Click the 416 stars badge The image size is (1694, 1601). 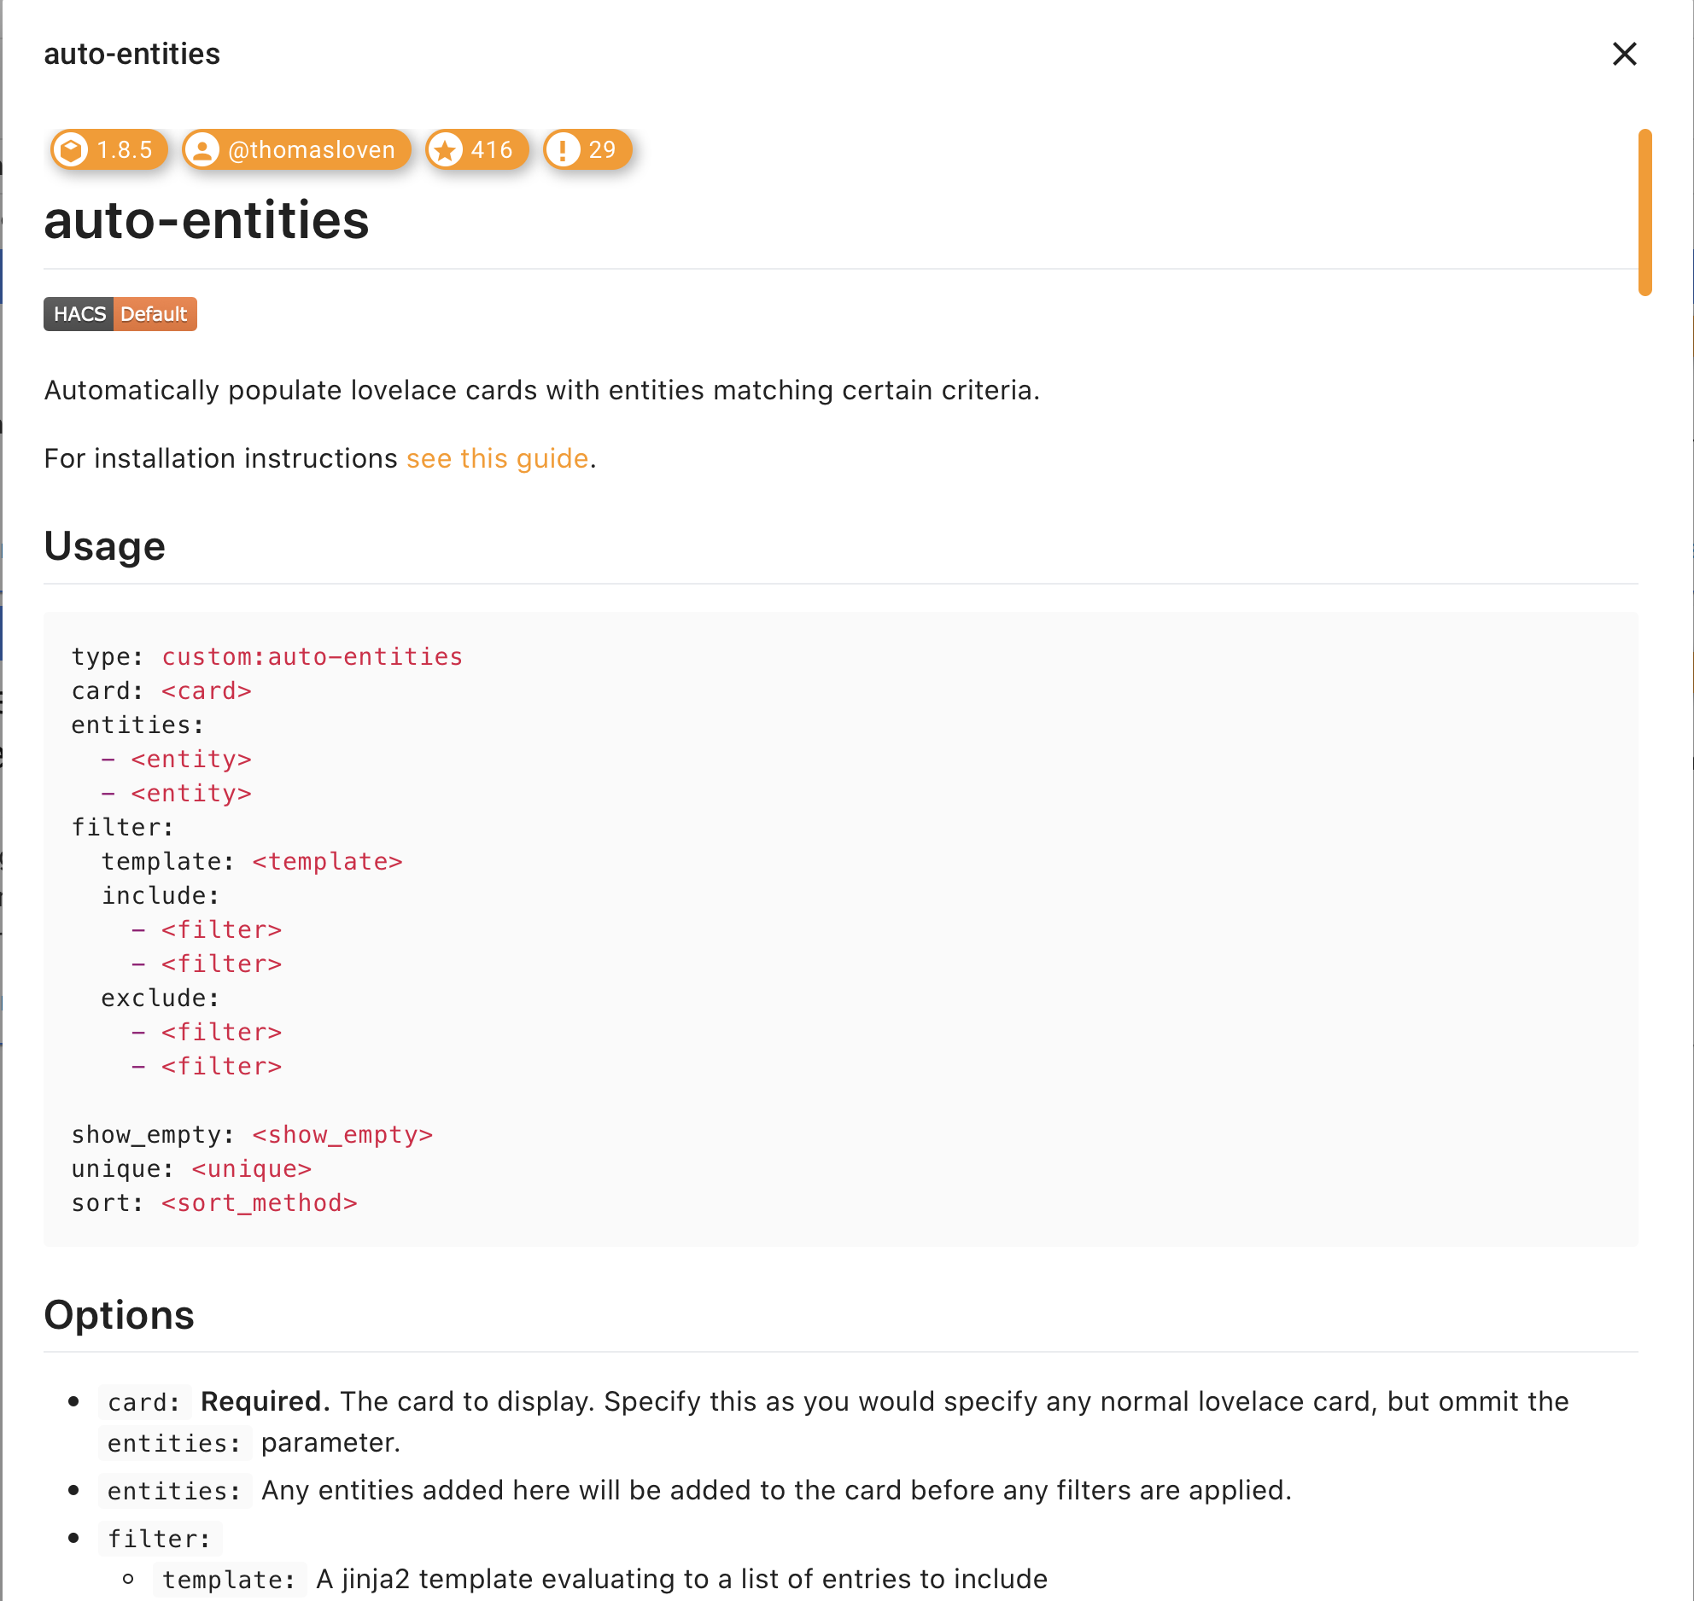click(x=476, y=149)
